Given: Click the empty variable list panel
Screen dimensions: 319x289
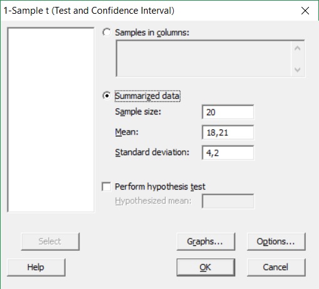Looking at the screenshot, I should tap(51, 119).
